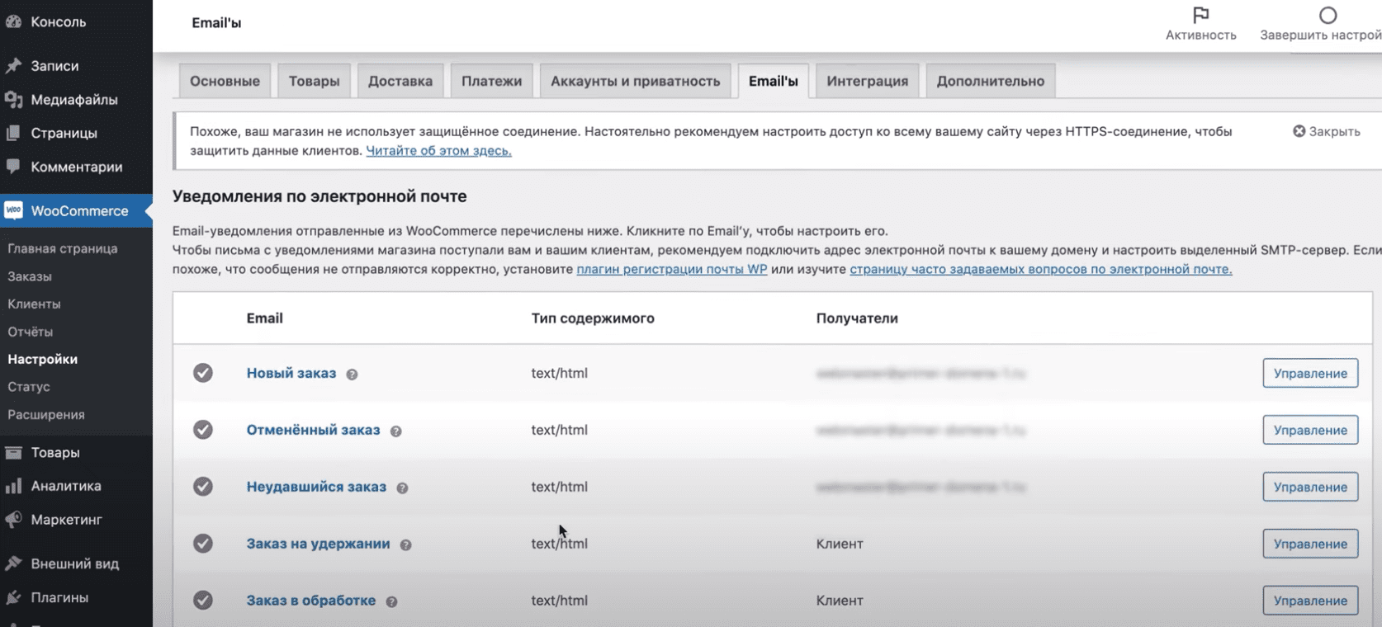Go to the Дополнительно tab
The image size is (1382, 627).
pyautogui.click(x=991, y=81)
